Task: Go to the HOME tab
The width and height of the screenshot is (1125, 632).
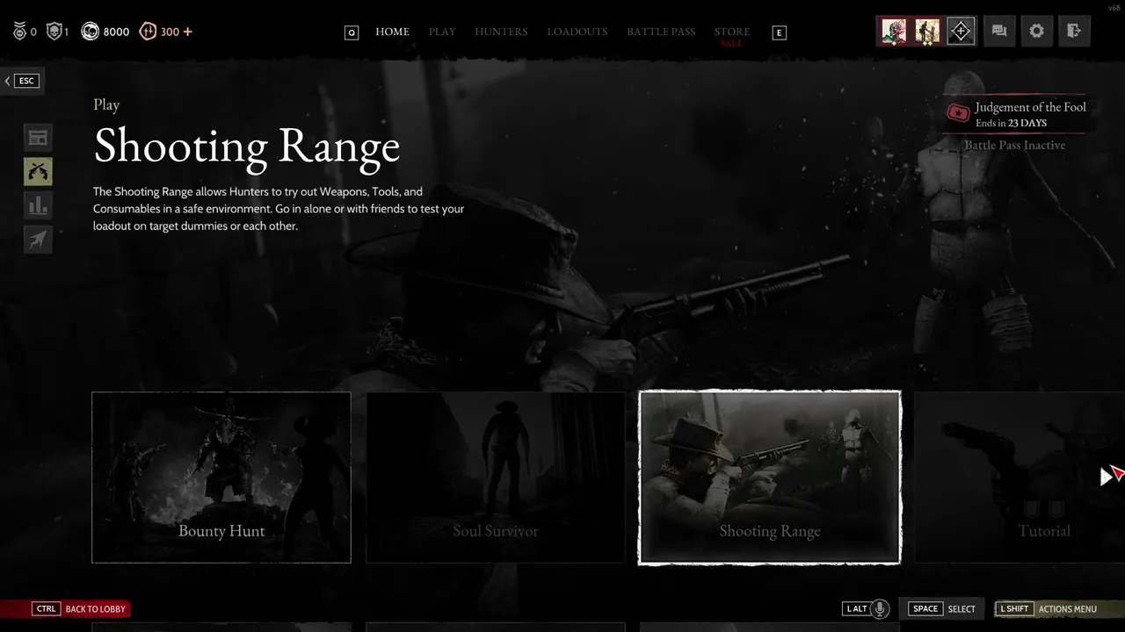Action: click(x=392, y=32)
